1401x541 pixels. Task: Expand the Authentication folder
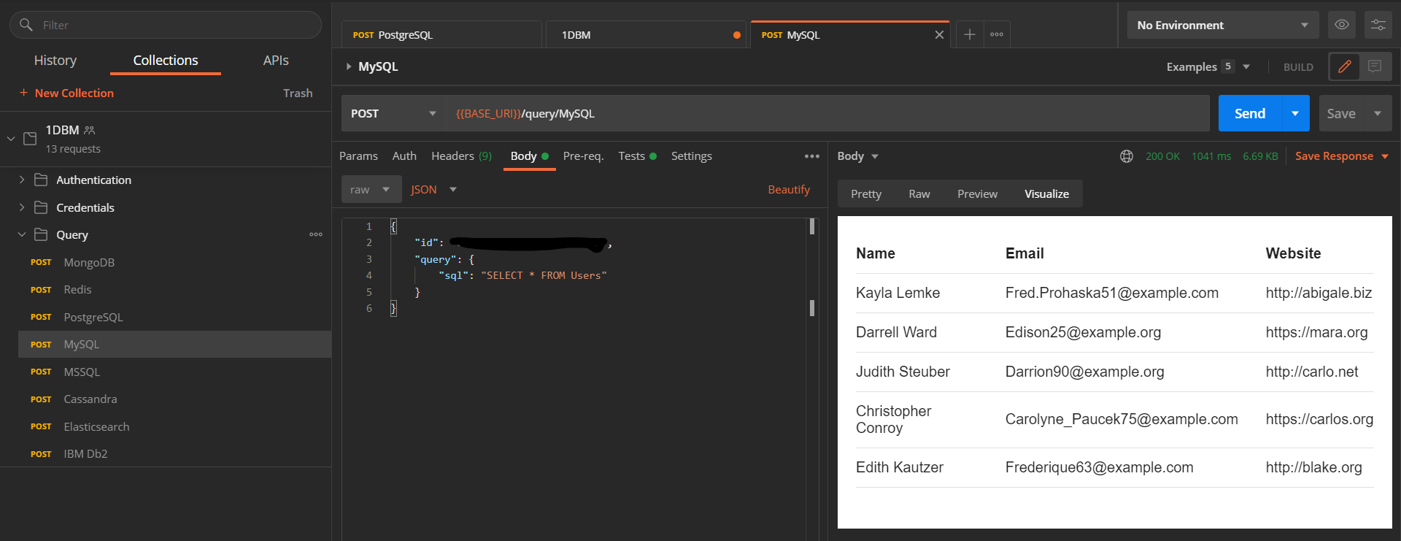[22, 180]
